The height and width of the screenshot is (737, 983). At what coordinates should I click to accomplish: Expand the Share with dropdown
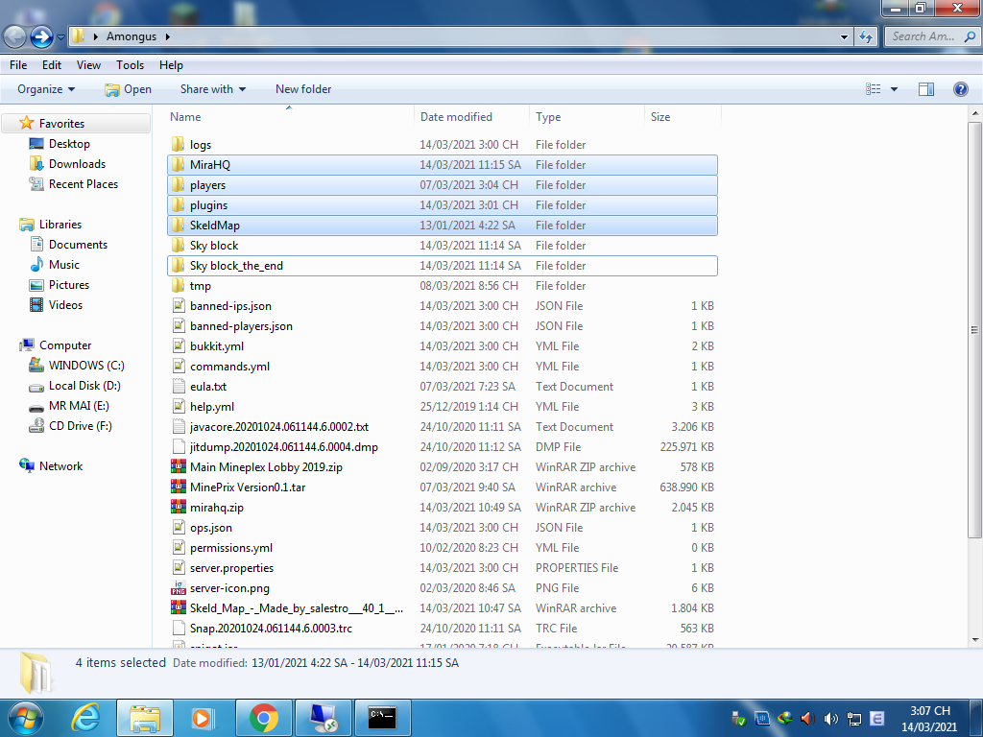[213, 89]
